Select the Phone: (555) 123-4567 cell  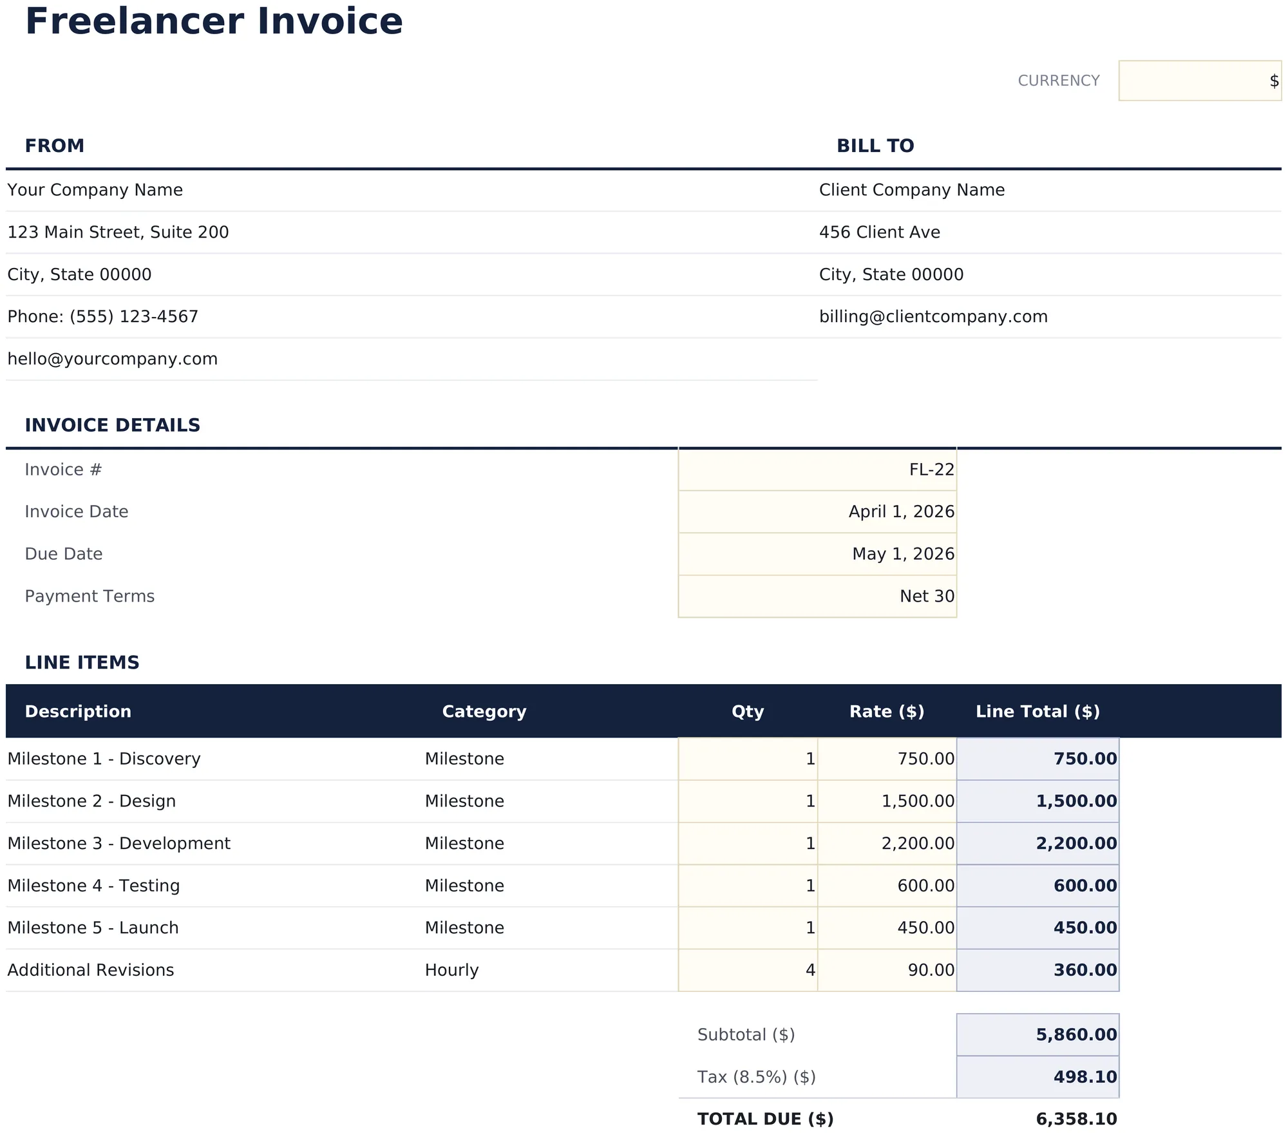tap(412, 316)
